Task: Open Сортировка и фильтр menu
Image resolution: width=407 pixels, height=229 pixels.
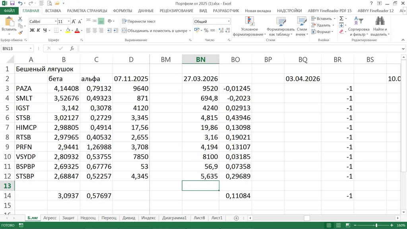Action: point(359,27)
